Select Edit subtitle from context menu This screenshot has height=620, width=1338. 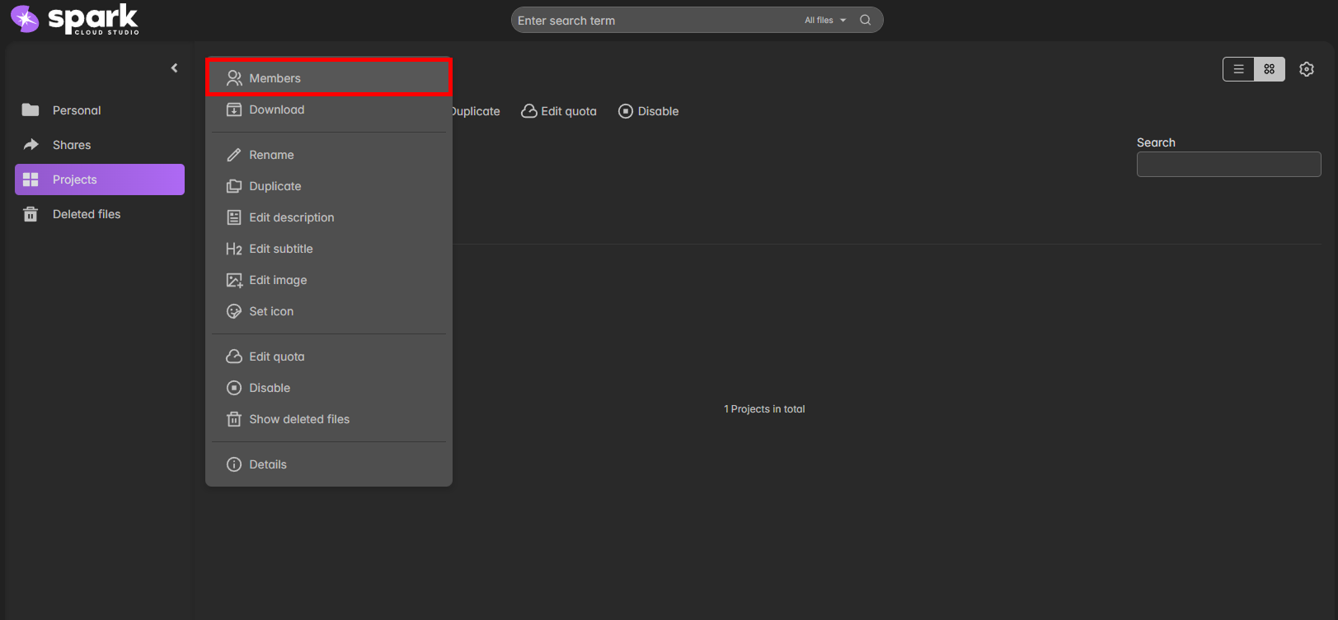281,249
